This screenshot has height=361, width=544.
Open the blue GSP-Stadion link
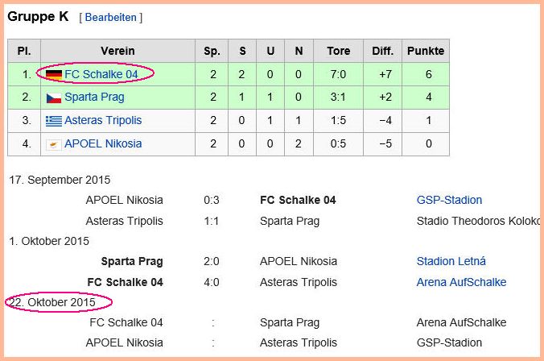tap(449, 200)
